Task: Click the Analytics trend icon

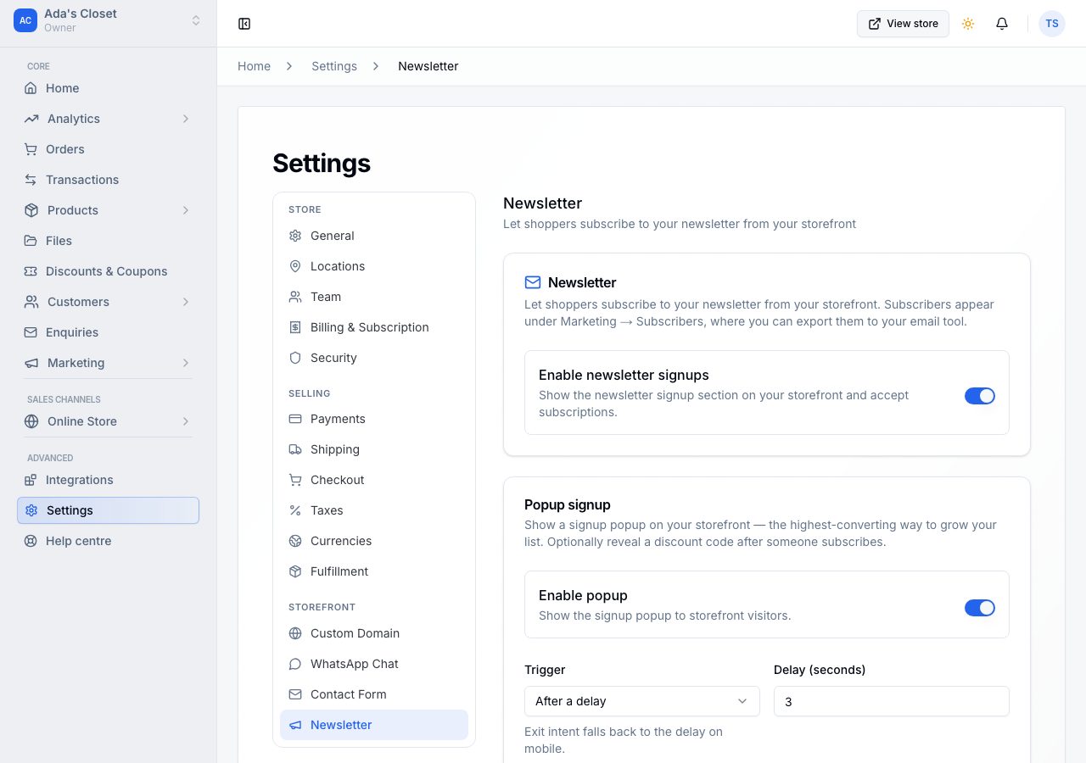Action: point(31,119)
